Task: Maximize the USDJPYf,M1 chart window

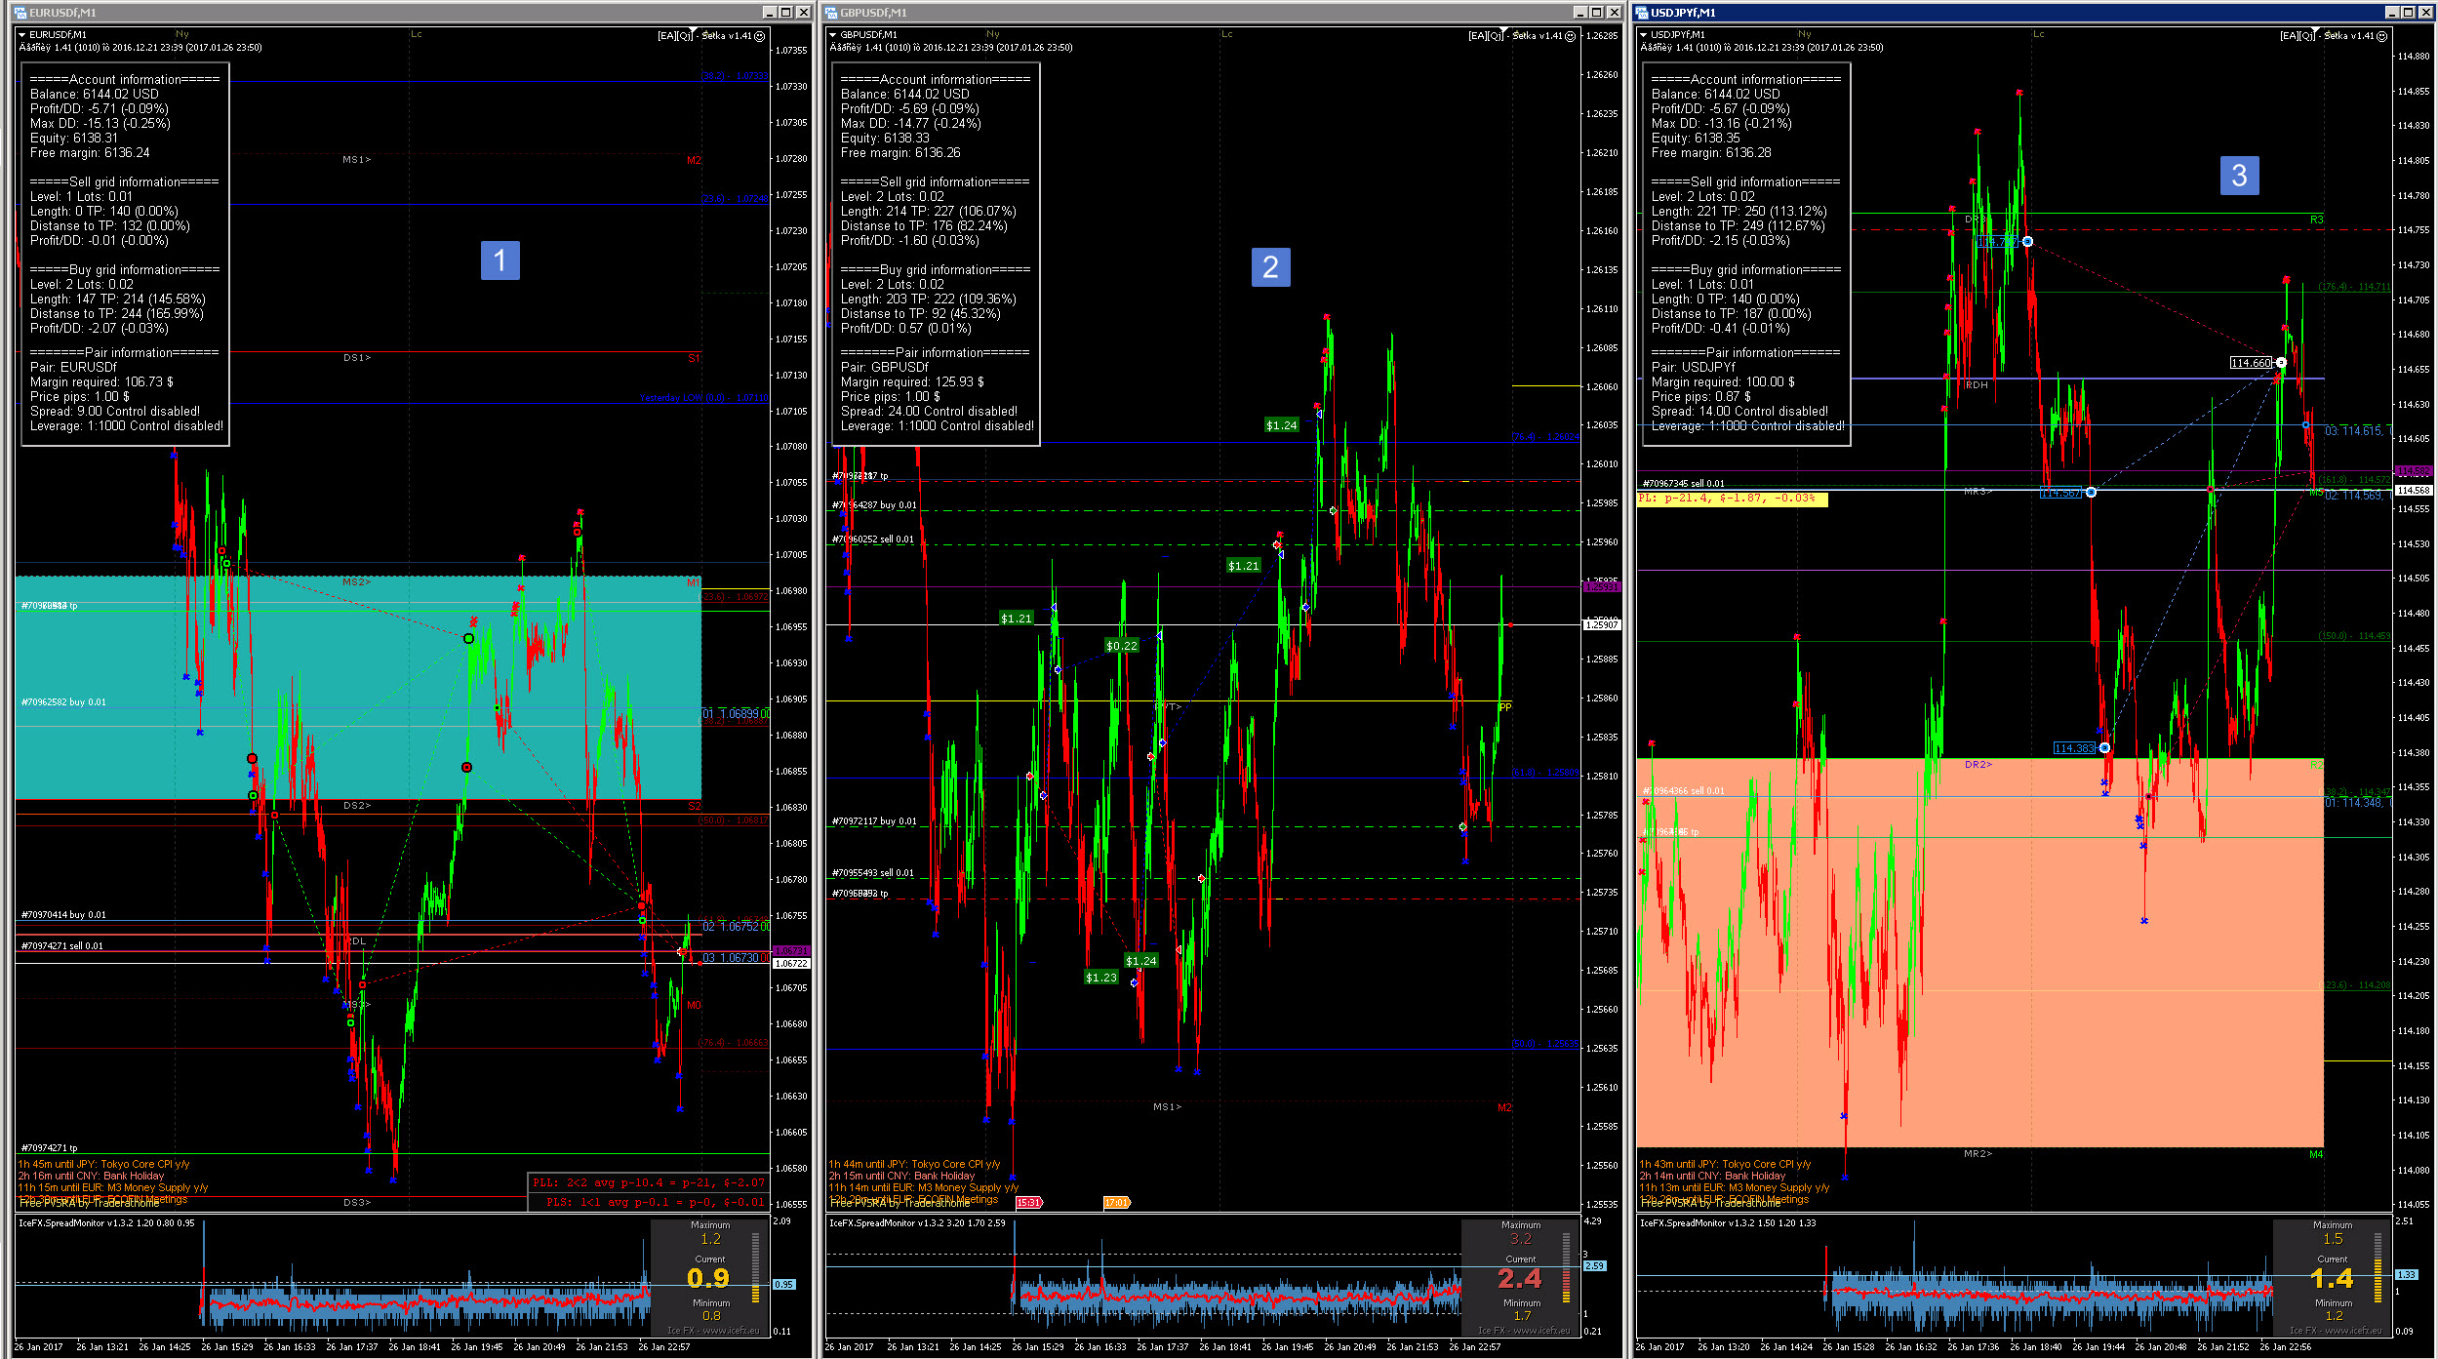Action: [x=2408, y=13]
